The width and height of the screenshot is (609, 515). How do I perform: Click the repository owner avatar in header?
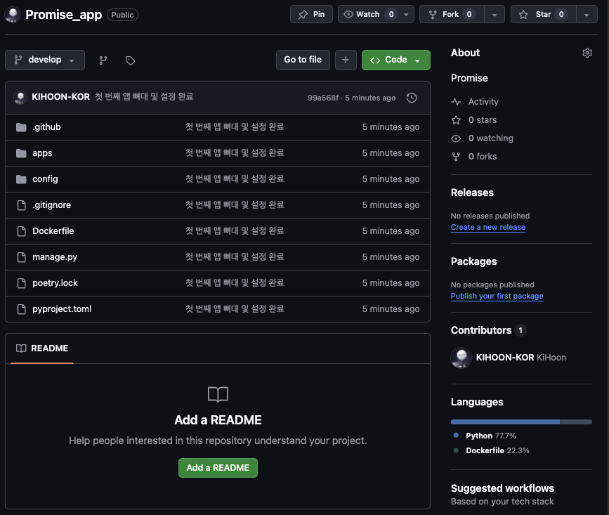coord(13,15)
